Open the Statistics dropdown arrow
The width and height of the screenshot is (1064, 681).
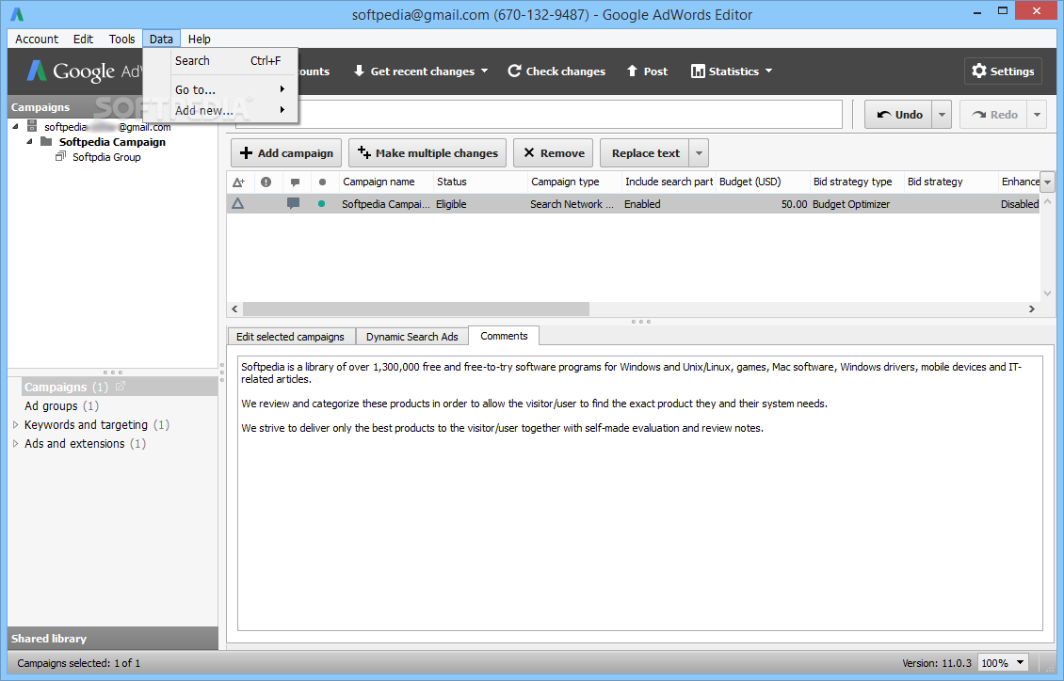click(769, 71)
